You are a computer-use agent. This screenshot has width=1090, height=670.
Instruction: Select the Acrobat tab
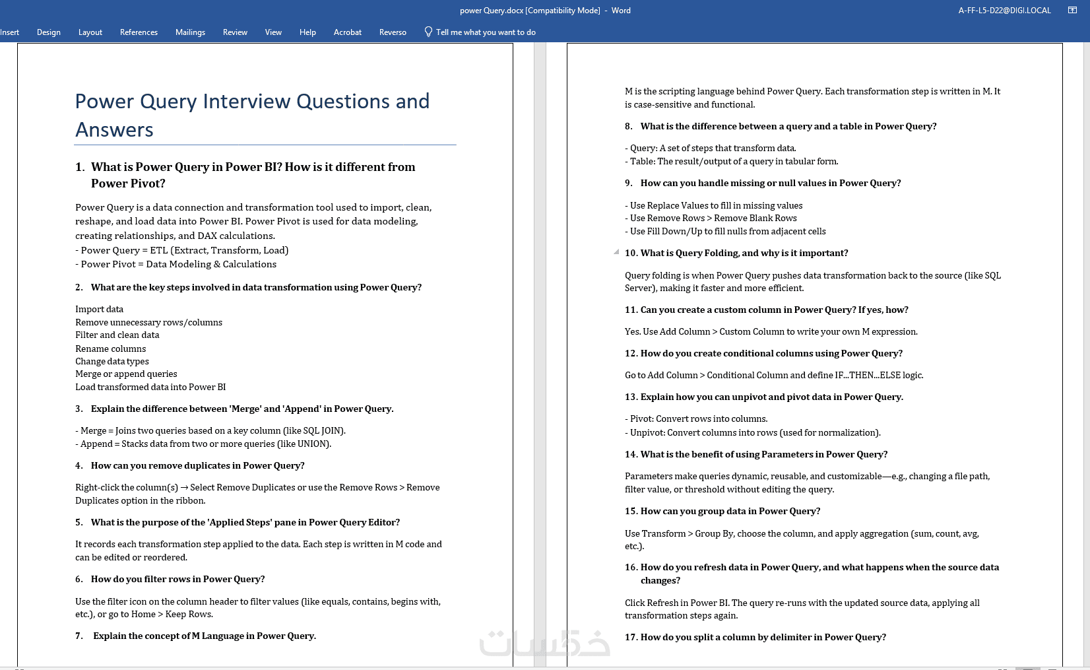click(x=348, y=32)
